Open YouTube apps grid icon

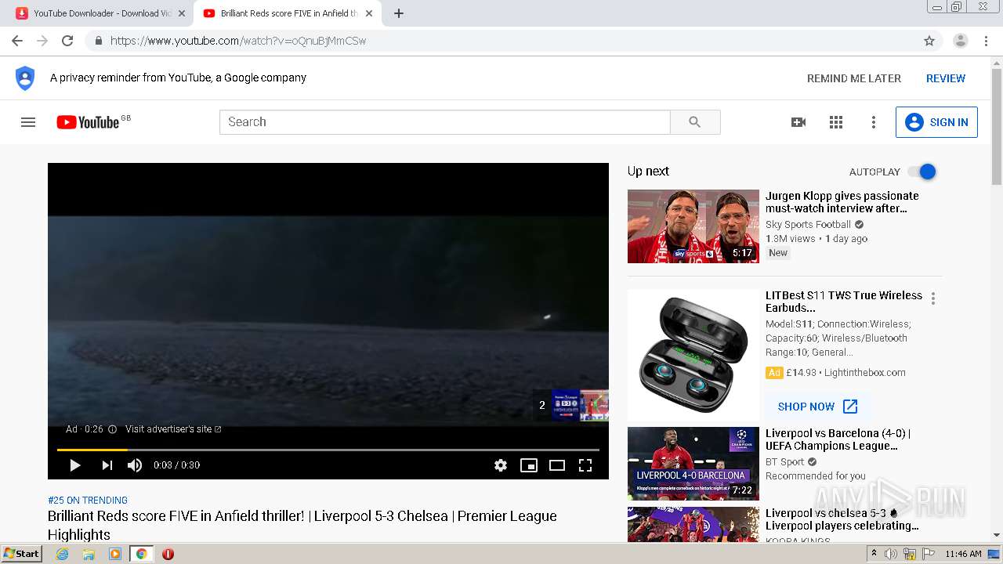click(836, 122)
